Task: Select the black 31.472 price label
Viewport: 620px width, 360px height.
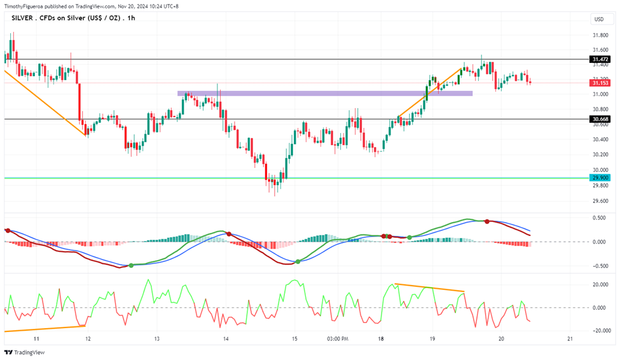Action: (600, 59)
